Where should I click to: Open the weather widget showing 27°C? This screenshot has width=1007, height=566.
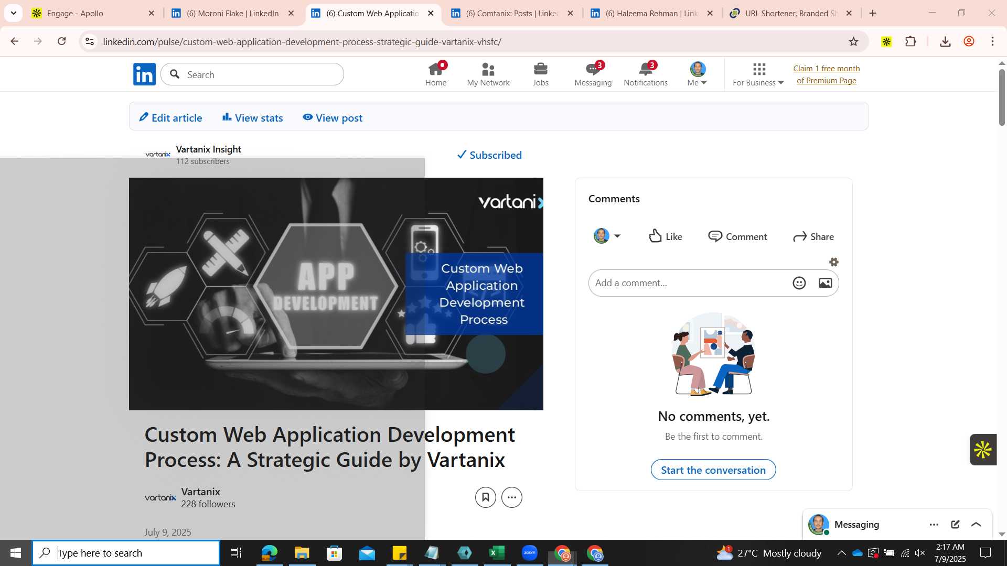tap(769, 553)
